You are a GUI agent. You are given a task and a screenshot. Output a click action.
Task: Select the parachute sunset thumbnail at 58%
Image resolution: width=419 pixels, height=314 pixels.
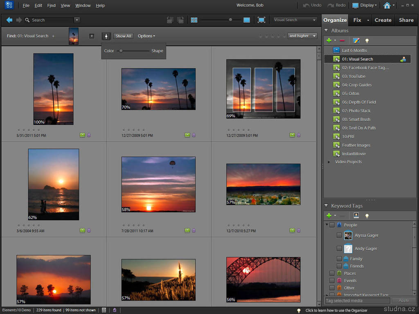(158, 184)
